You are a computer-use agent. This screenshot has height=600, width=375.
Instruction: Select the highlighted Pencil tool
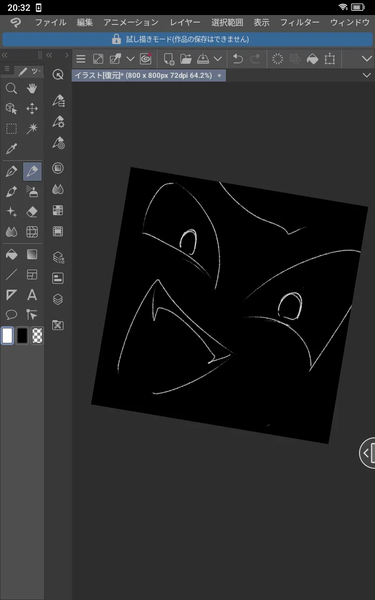coord(32,172)
